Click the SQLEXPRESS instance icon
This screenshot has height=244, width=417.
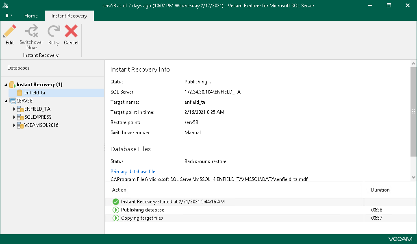pos(20,117)
